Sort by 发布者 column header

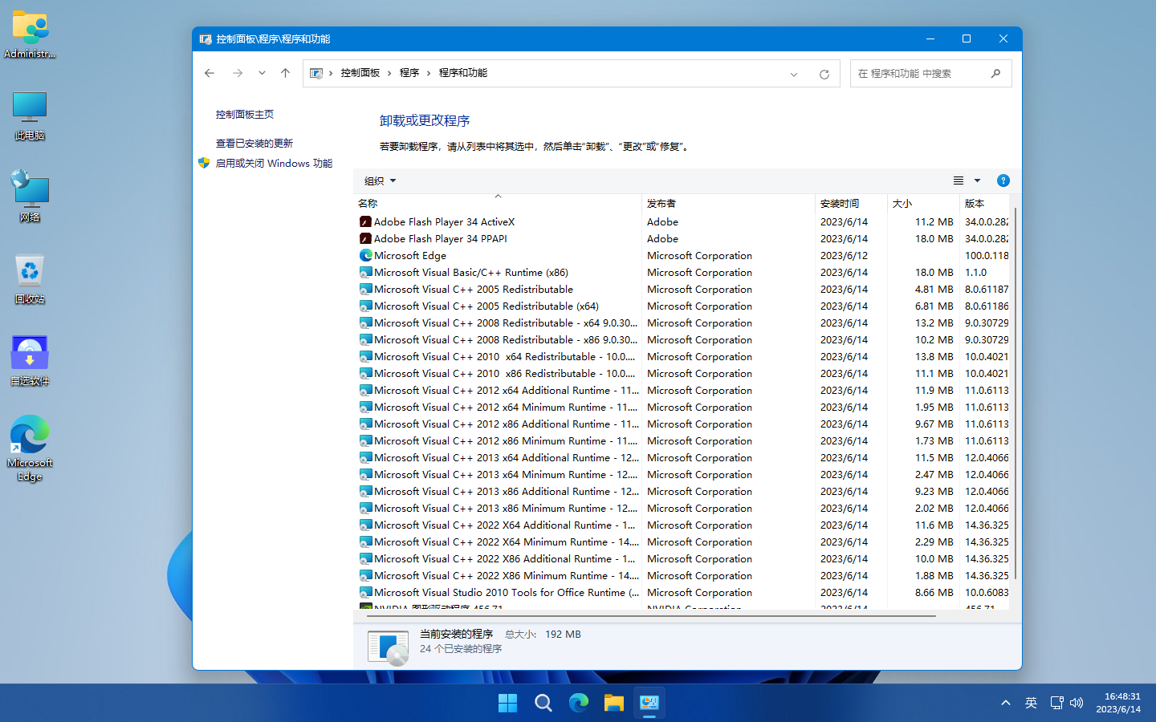click(729, 204)
